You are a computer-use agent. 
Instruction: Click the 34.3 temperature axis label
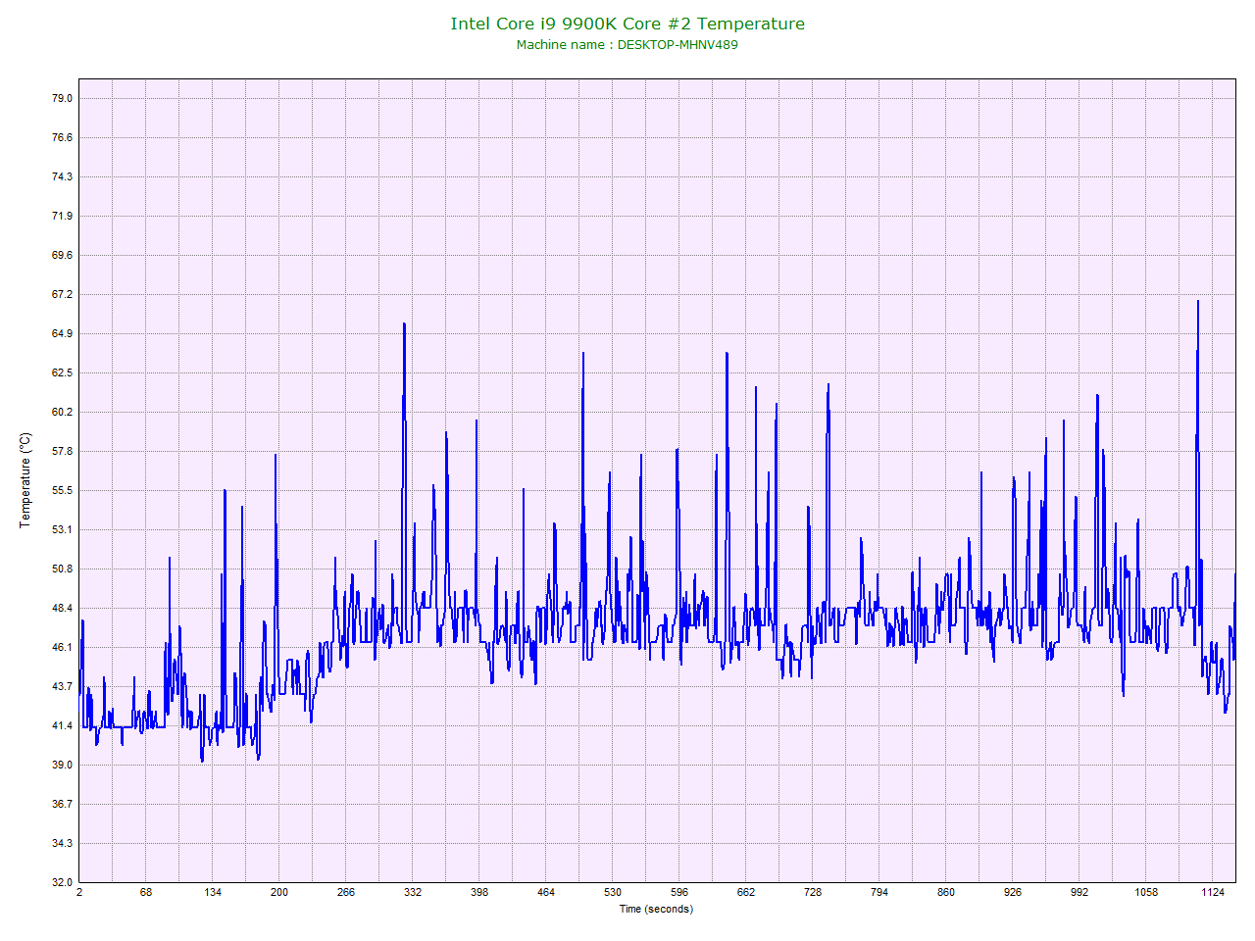[63, 843]
